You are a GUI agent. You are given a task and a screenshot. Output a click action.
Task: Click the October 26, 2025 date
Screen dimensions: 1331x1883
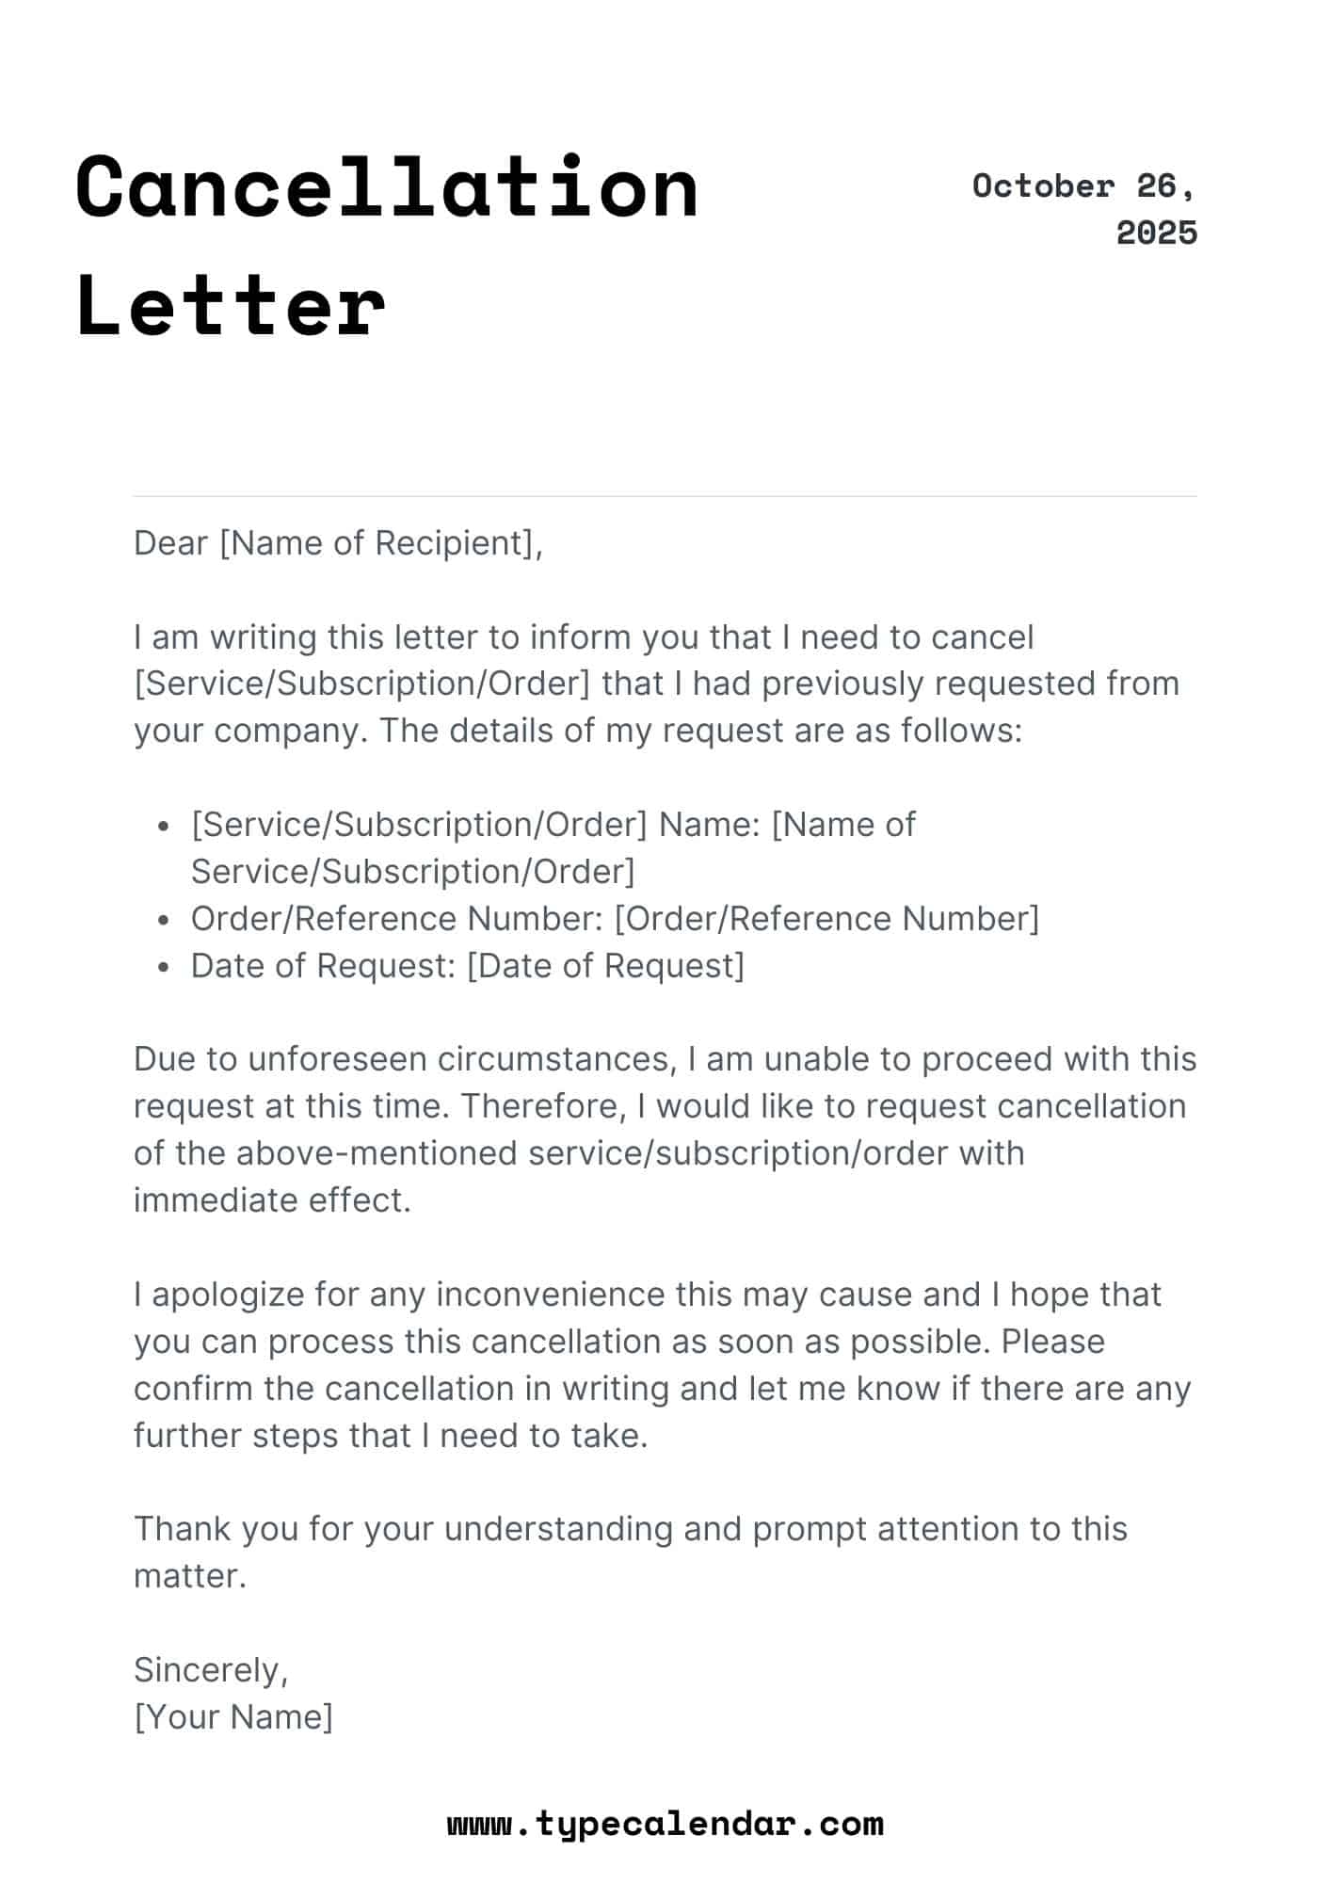click(x=1084, y=209)
